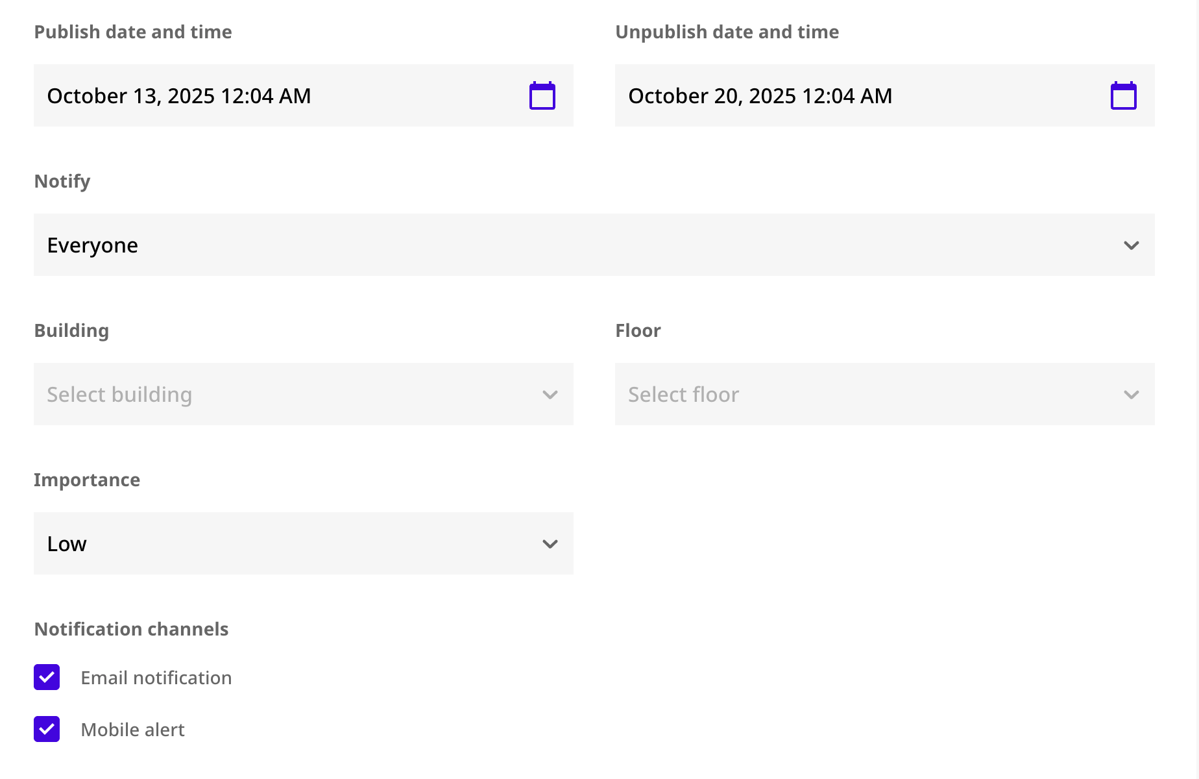Click the Publish date and time label
This screenshot has width=1199, height=779.
pyautogui.click(x=133, y=32)
